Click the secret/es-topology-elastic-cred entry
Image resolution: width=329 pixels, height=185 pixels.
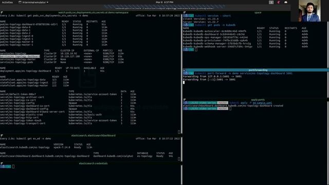point(22,115)
